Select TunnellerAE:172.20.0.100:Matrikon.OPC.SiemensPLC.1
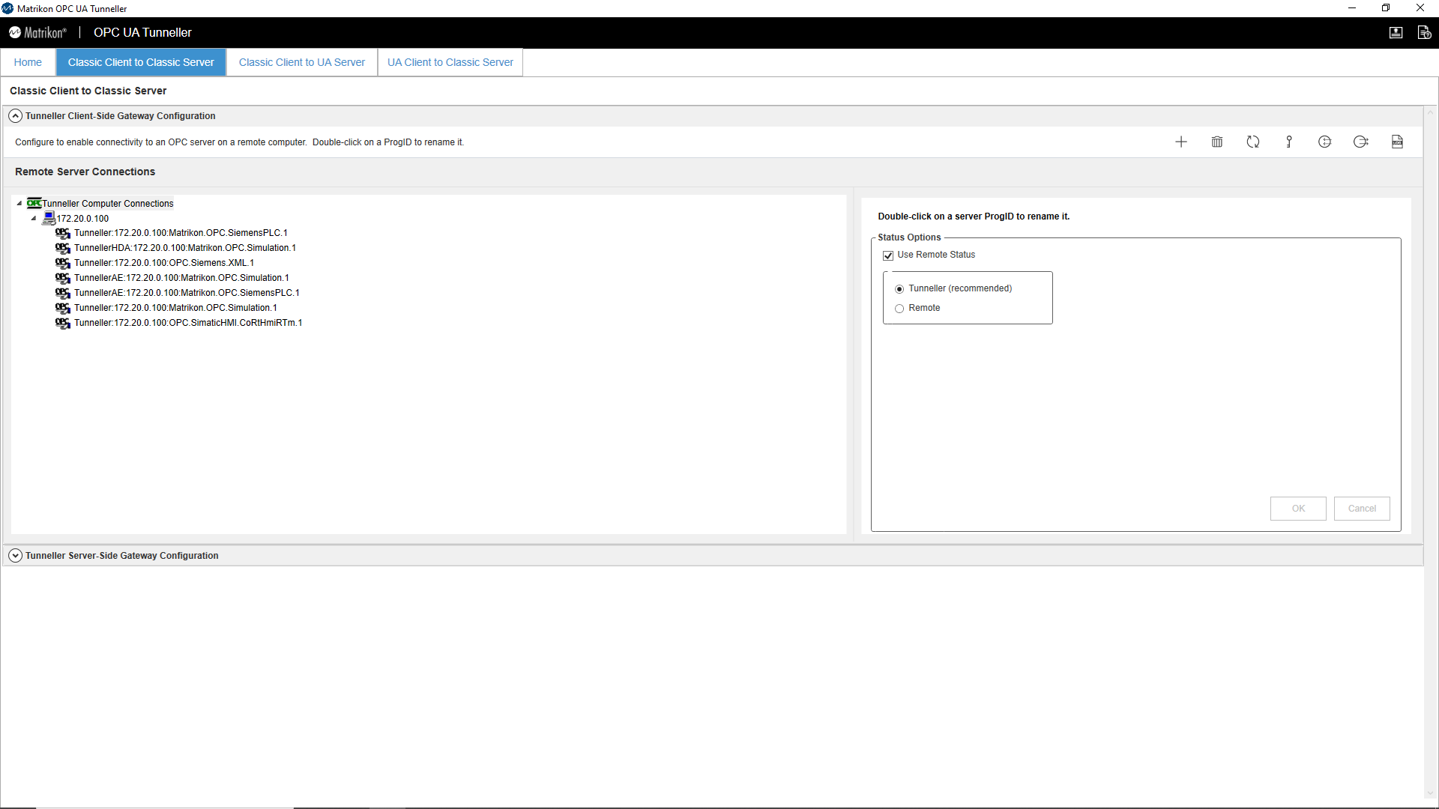1439x809 pixels. coord(187,293)
